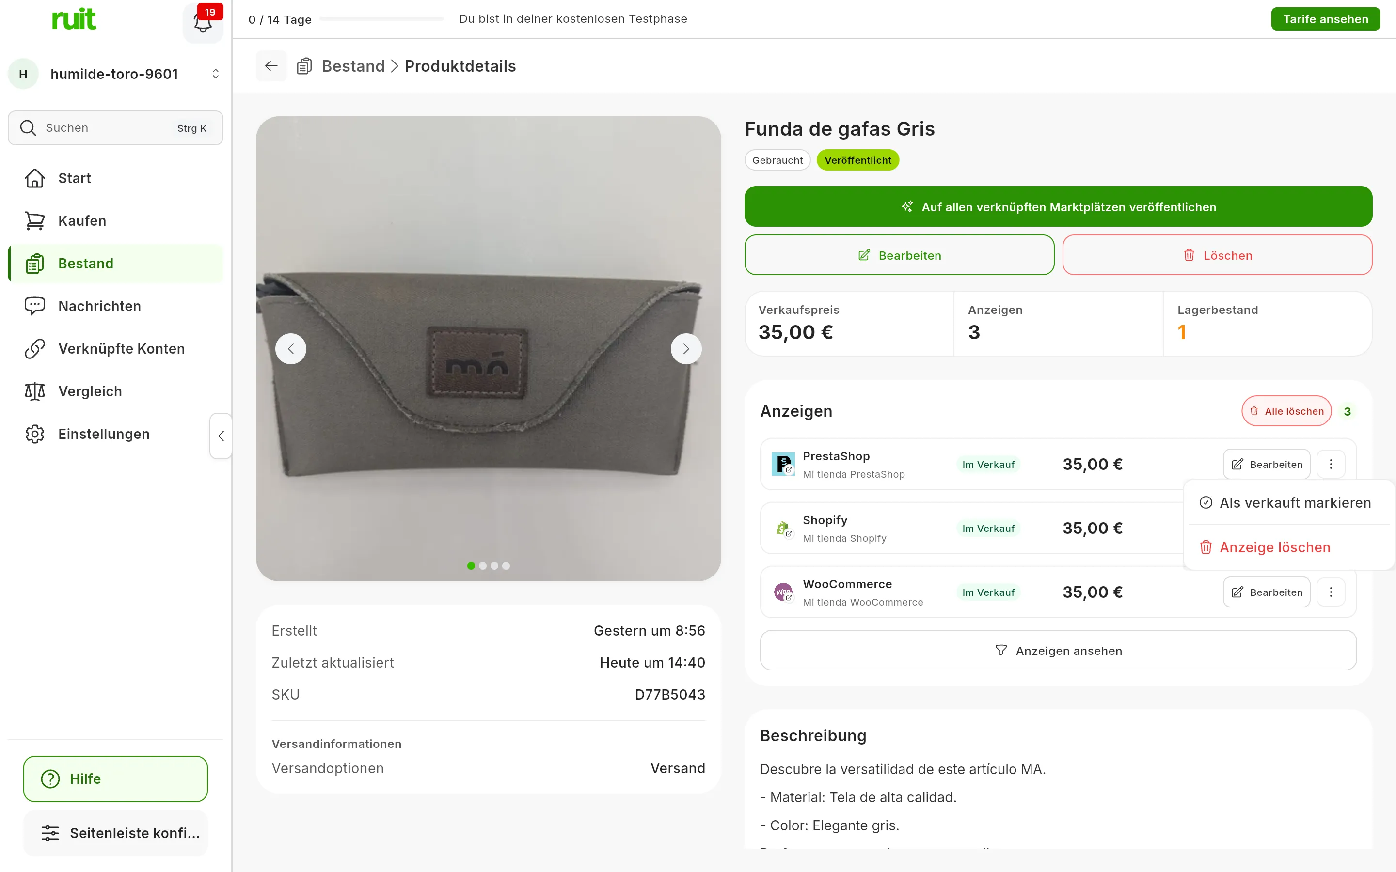Image resolution: width=1396 pixels, height=872 pixels.
Task: Open Seitenleiste konfigurieren
Action: pyautogui.click(x=115, y=833)
